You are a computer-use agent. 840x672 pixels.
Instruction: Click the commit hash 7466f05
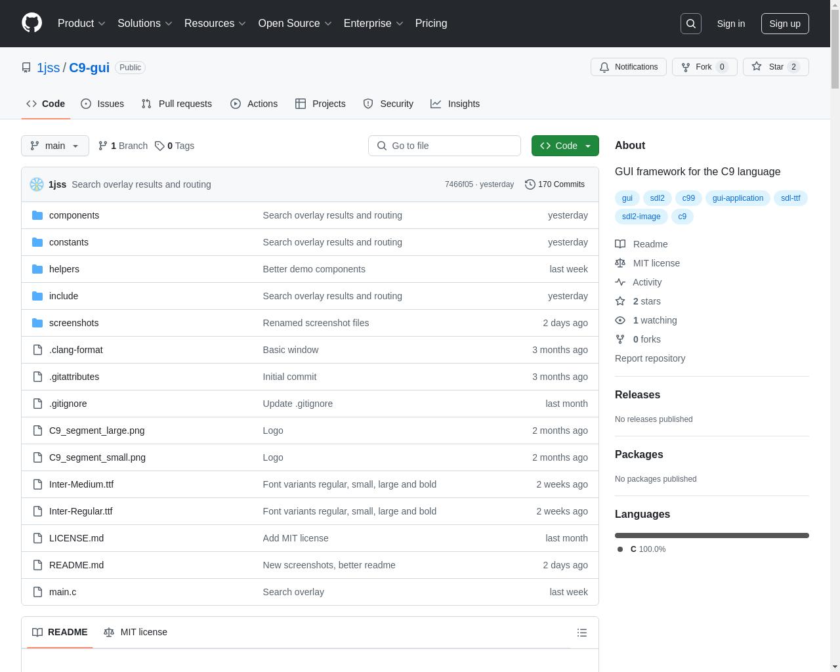pyautogui.click(x=459, y=184)
